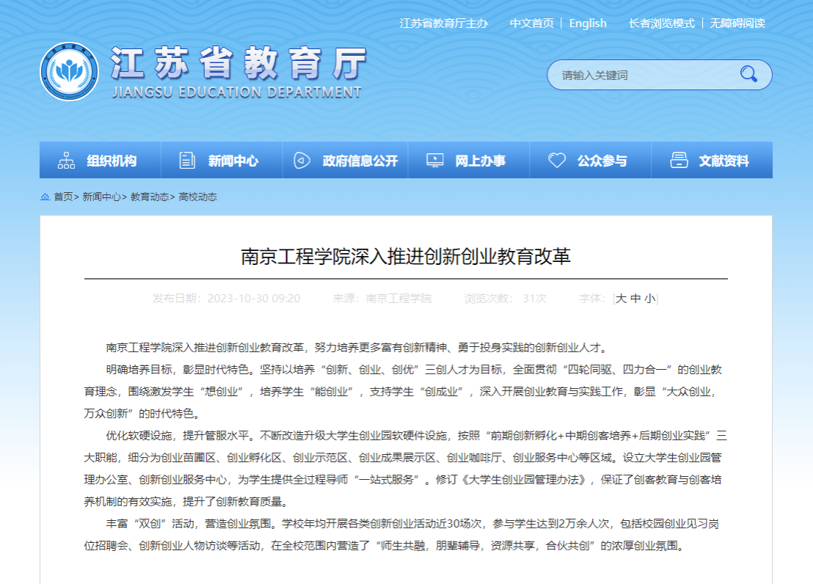Open 无障碍阅读 accessibility reading
This screenshot has width=813, height=584.
point(737,23)
